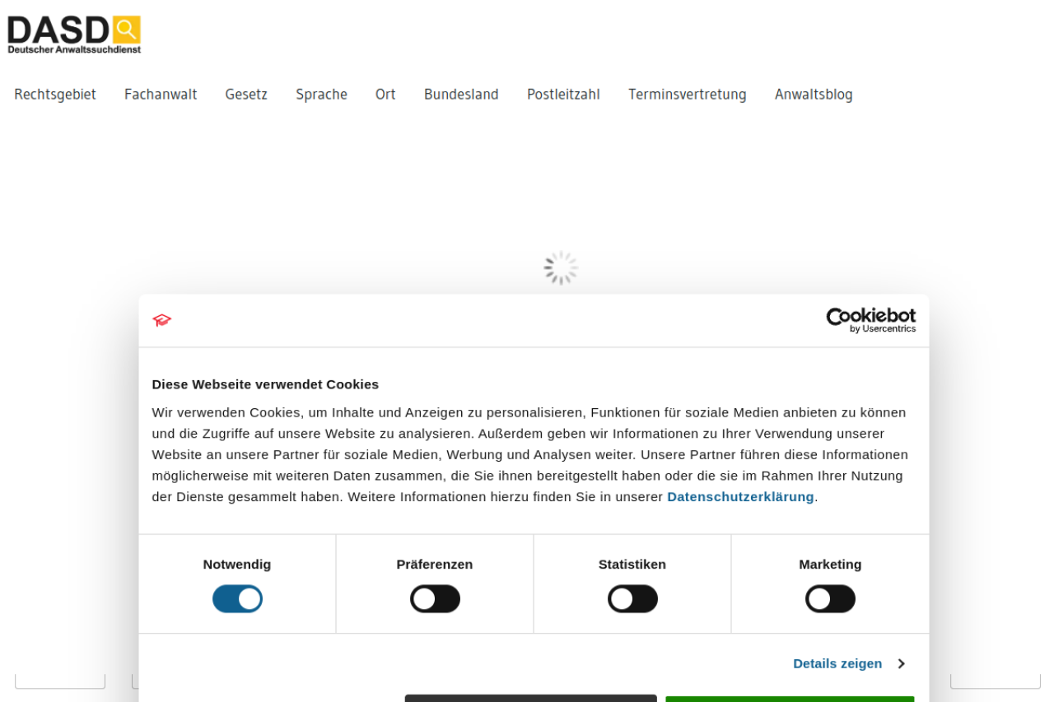Open the Bundesland navigation entry
The height and width of the screenshot is (702, 1054).
[461, 95]
